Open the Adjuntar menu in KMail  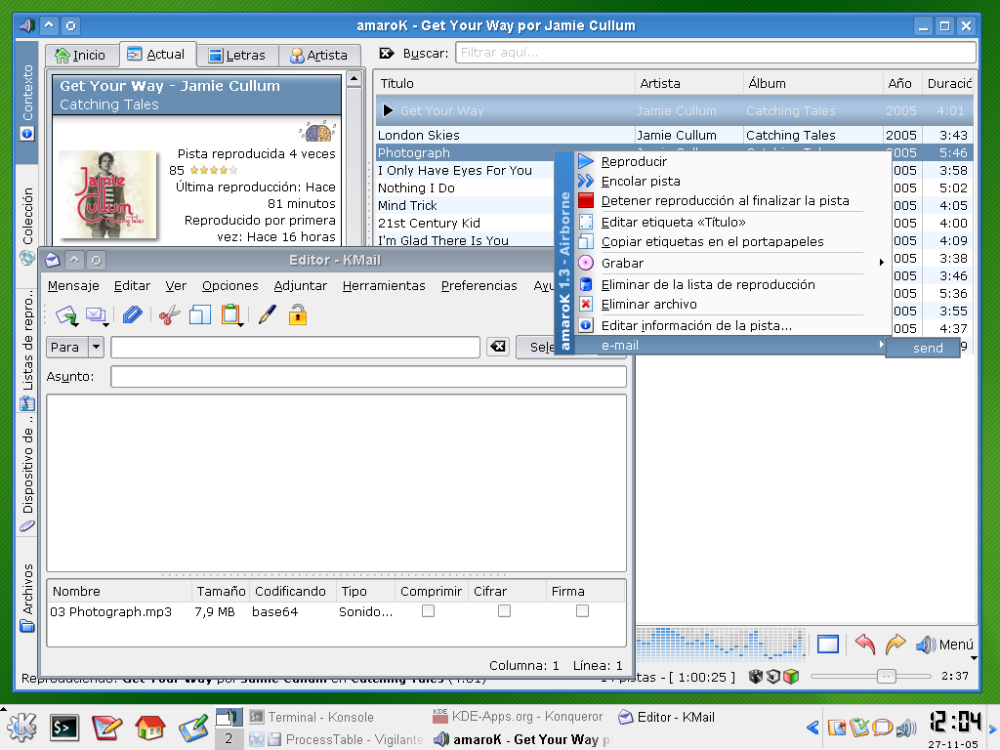tap(301, 286)
